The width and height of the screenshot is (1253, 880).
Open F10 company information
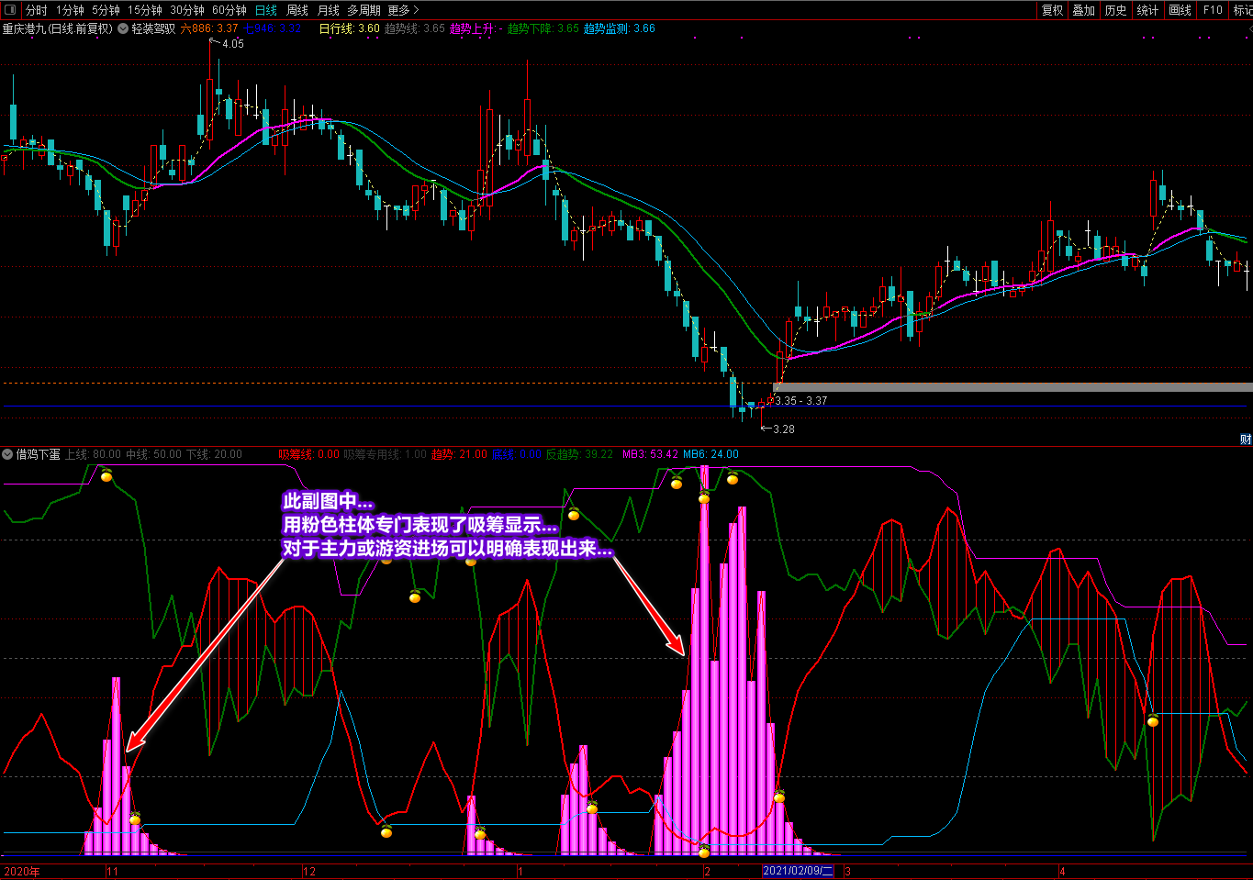[x=1213, y=10]
